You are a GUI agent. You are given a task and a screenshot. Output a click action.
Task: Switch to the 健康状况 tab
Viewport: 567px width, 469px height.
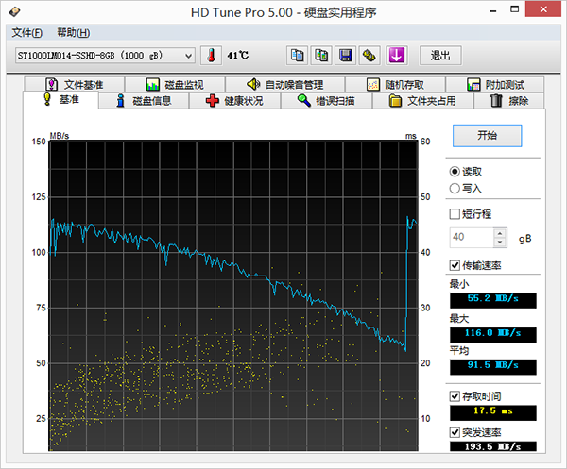tap(234, 101)
